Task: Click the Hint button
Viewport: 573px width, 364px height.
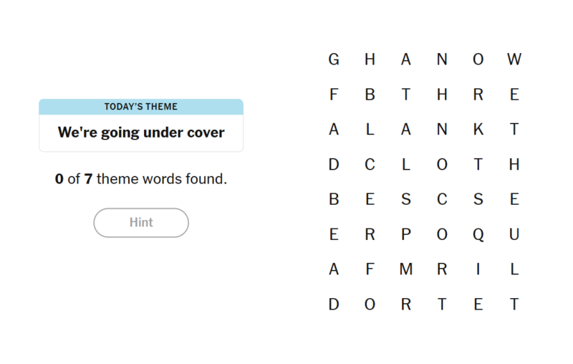Action: point(141,222)
